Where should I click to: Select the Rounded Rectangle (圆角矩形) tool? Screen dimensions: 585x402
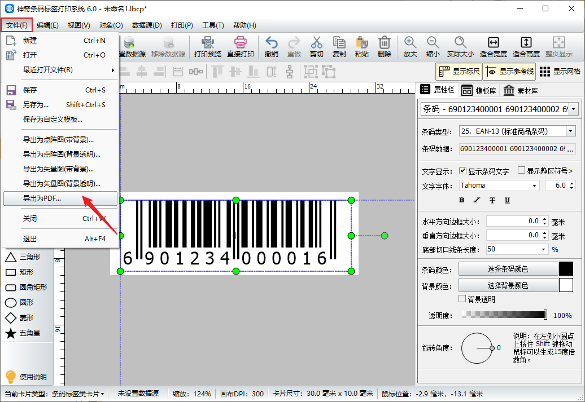click(x=26, y=287)
